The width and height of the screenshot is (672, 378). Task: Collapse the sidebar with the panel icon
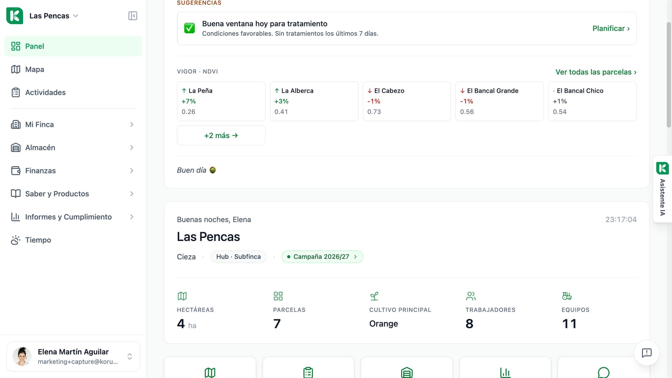(133, 16)
